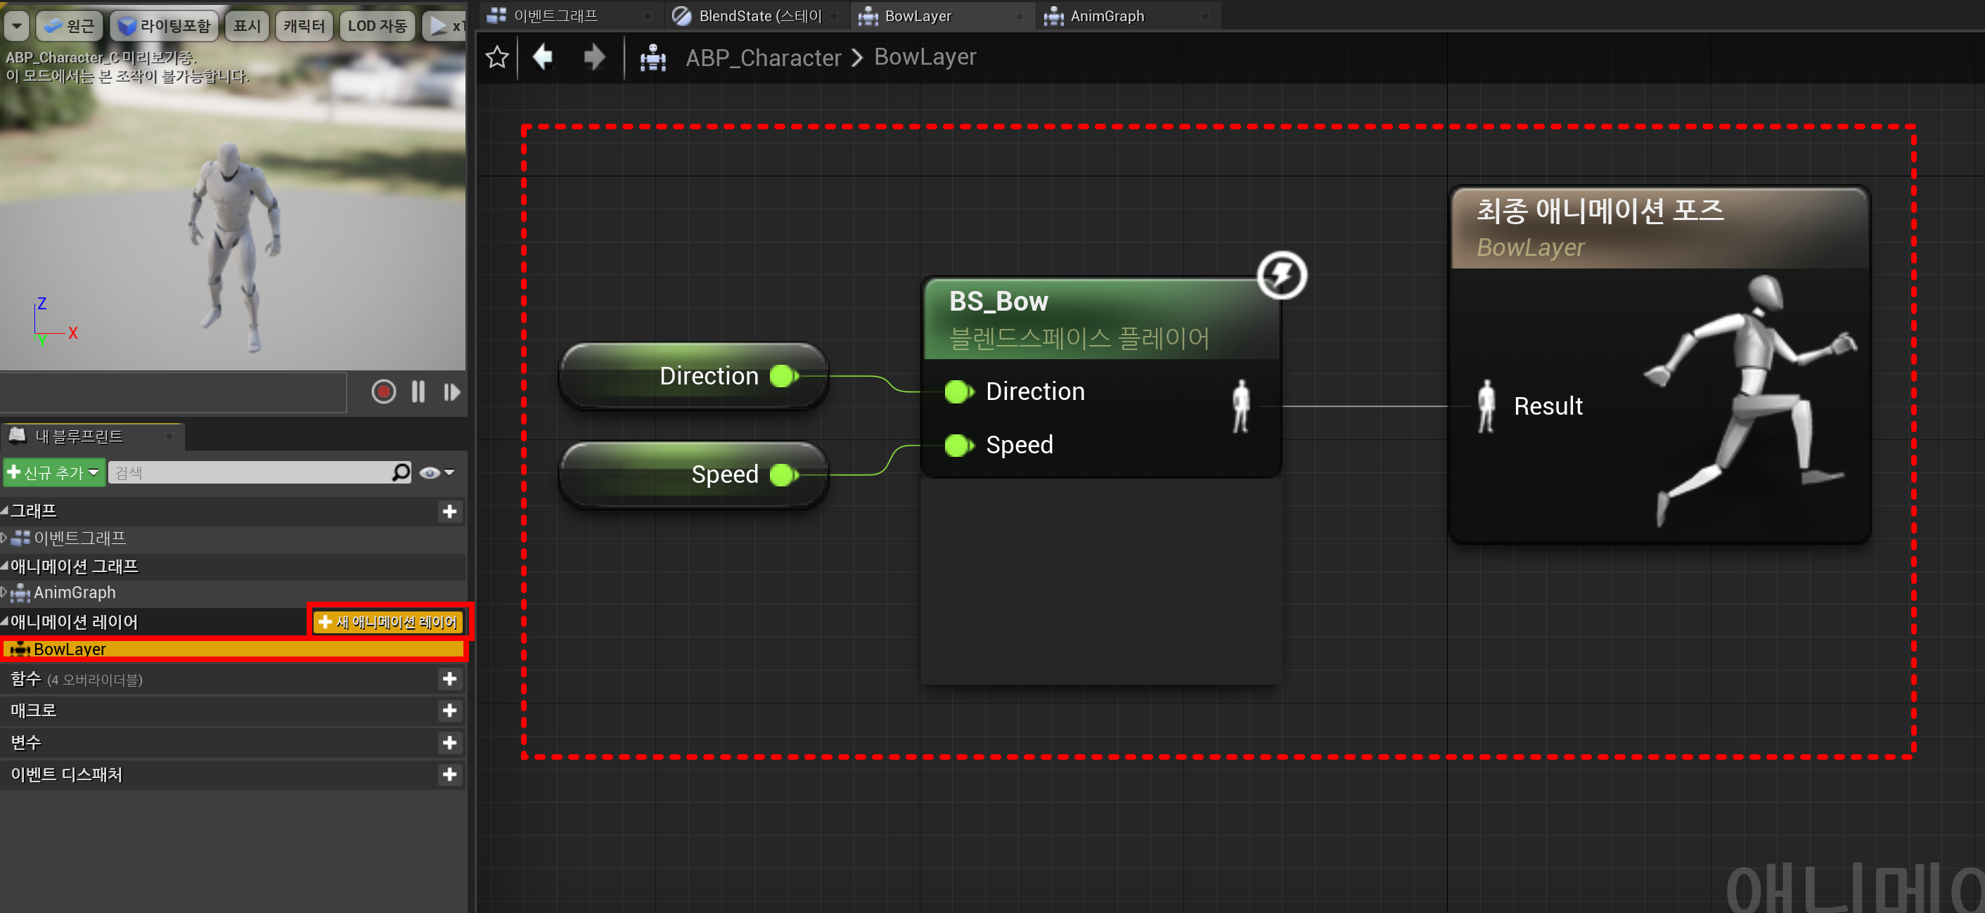Open the 신규 추가 dropdown
Image resolution: width=1985 pixels, height=913 pixels.
[54, 472]
